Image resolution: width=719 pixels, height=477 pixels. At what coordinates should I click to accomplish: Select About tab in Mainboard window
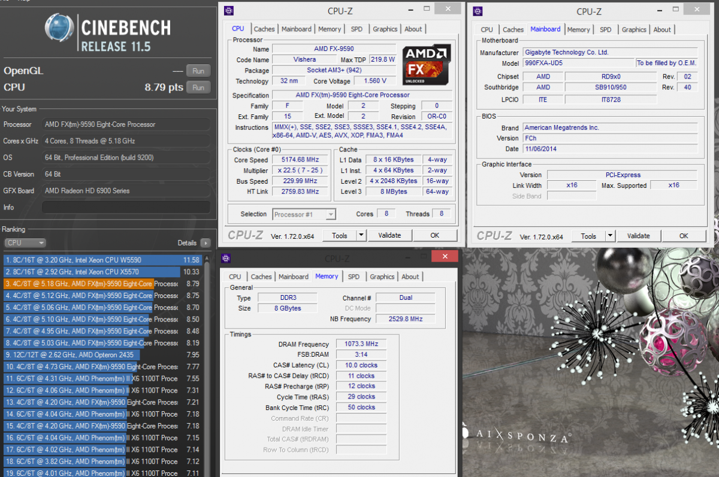click(662, 30)
